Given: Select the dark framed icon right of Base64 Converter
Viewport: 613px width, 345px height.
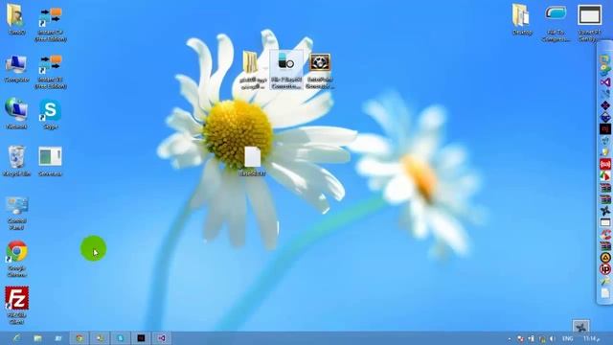Looking at the screenshot, I should [x=319, y=70].
